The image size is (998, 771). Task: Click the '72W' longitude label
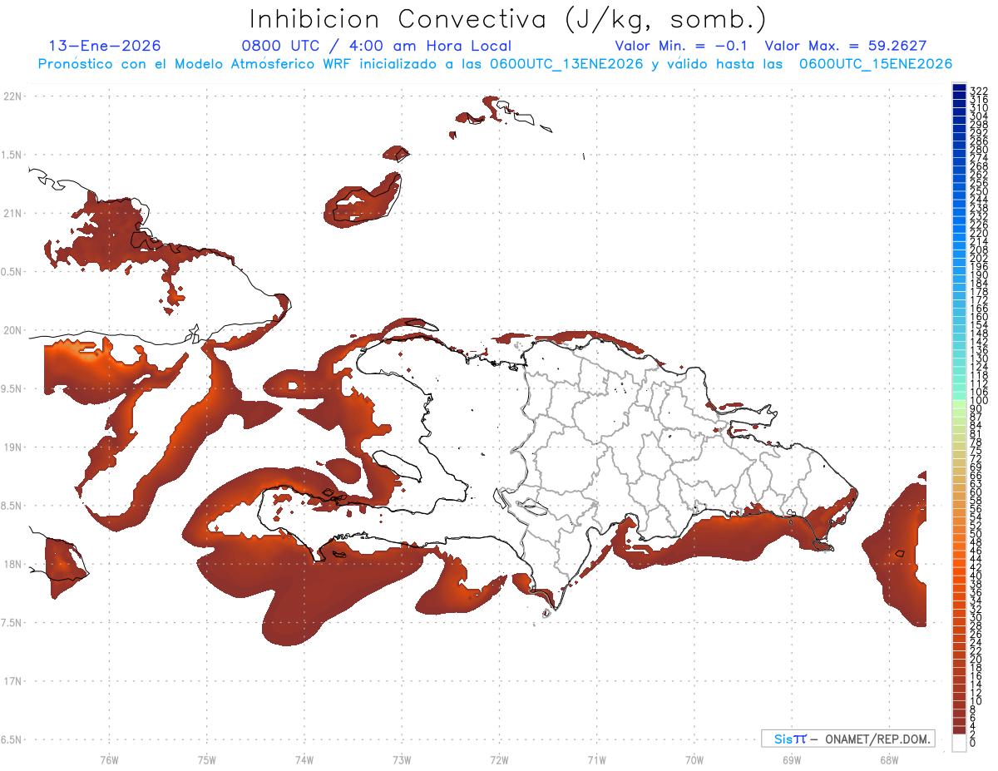[x=499, y=759]
